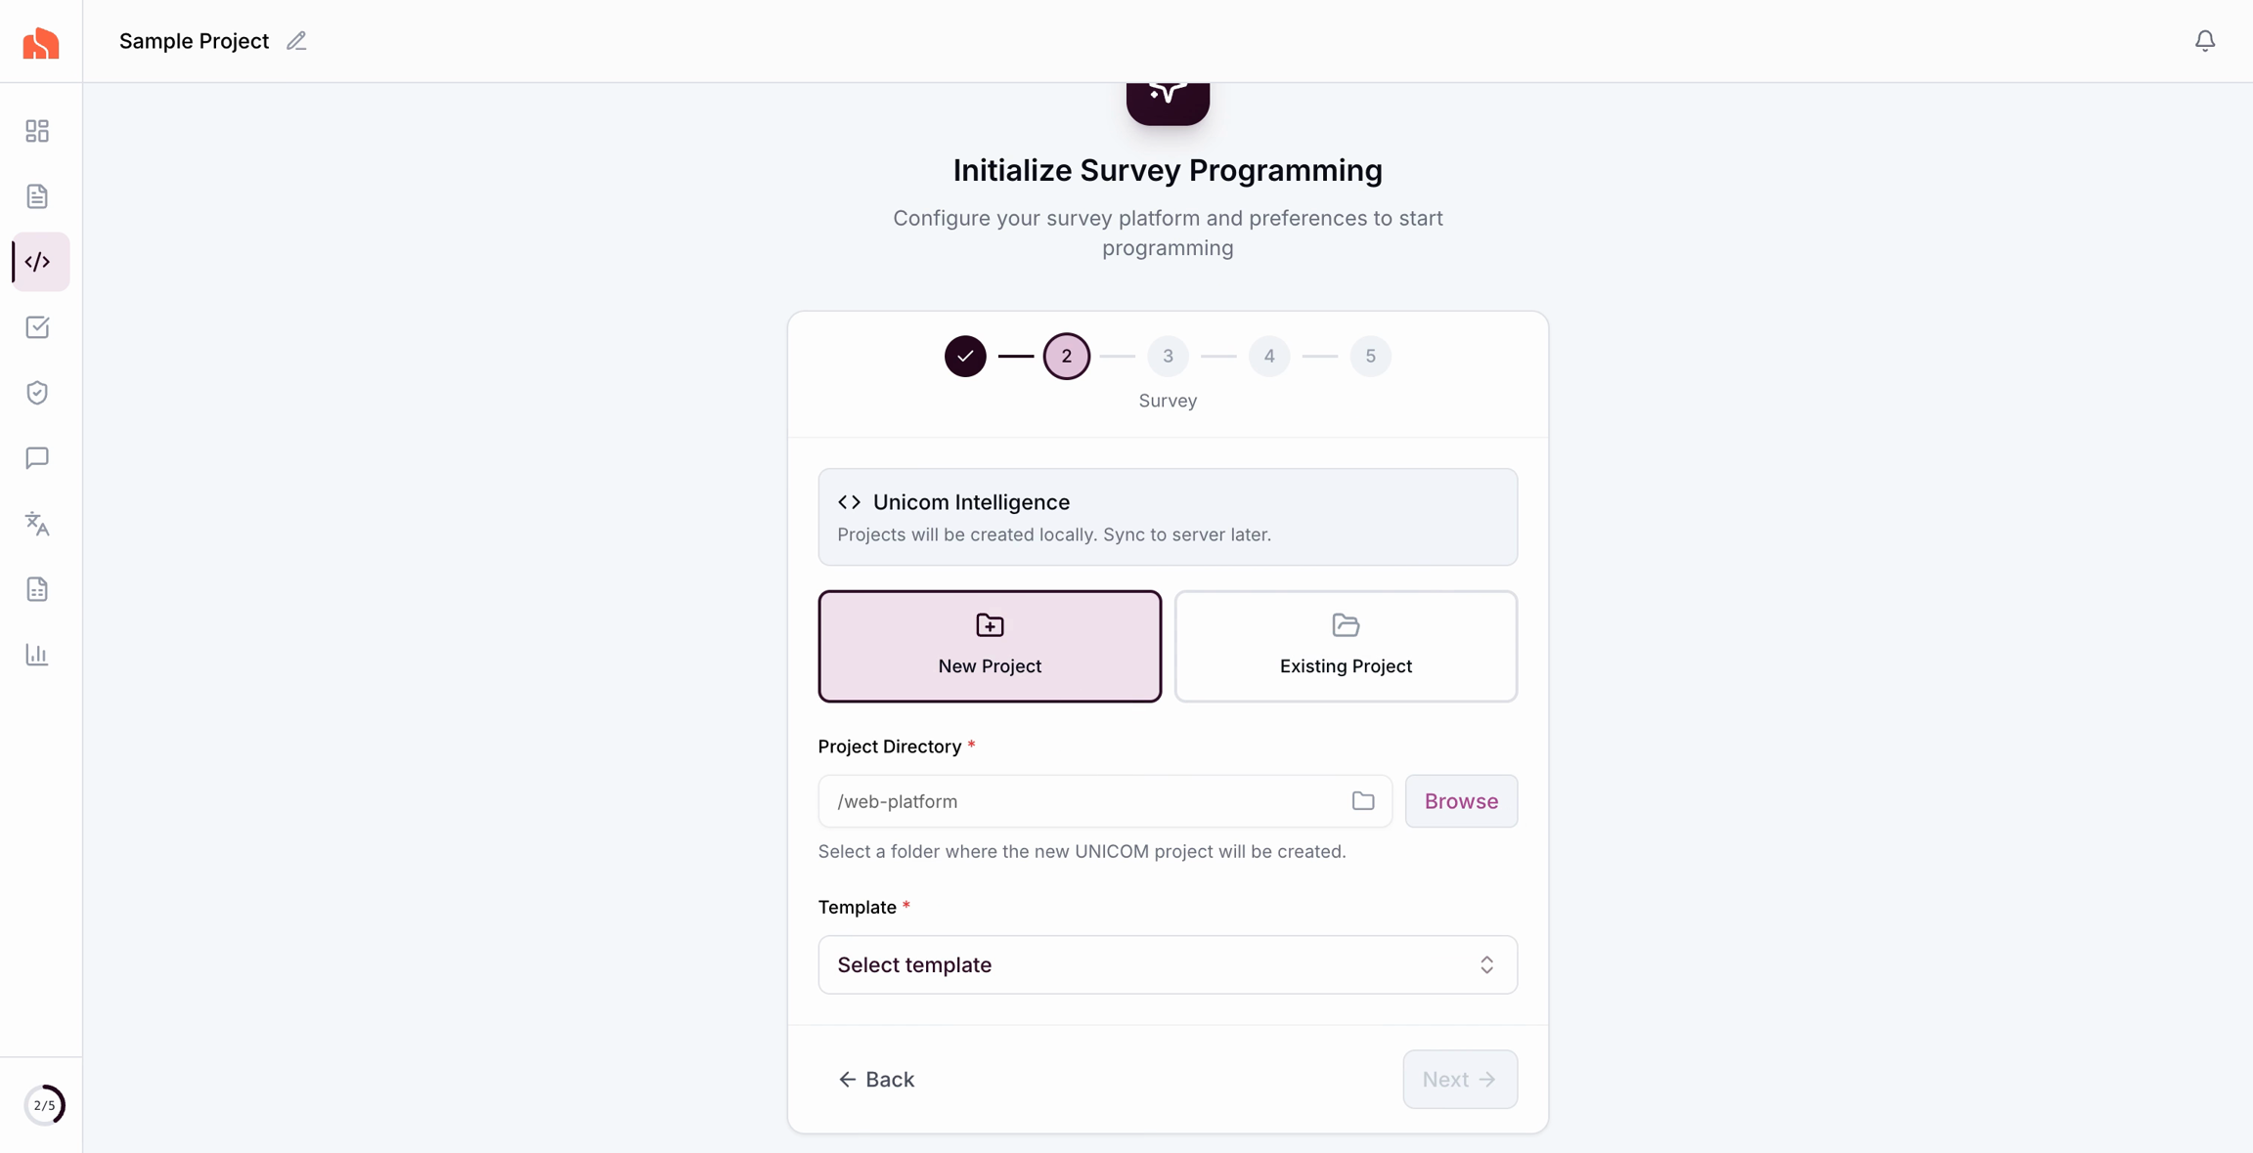Click the folder icon inside directory field
The image size is (2253, 1153).
[x=1363, y=801]
